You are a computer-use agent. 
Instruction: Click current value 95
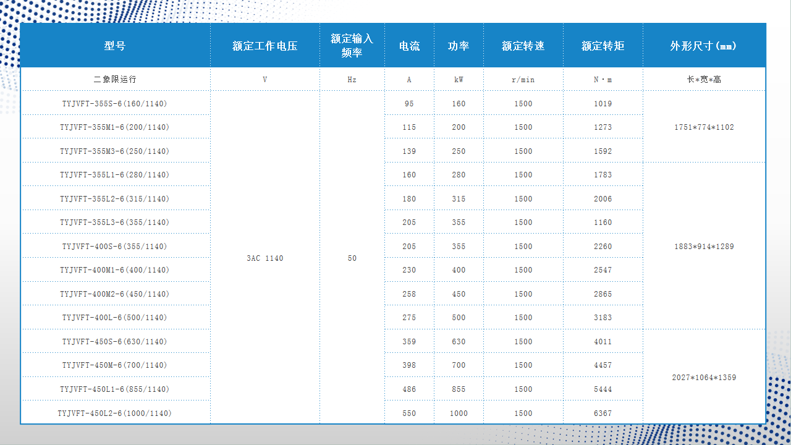(x=409, y=104)
